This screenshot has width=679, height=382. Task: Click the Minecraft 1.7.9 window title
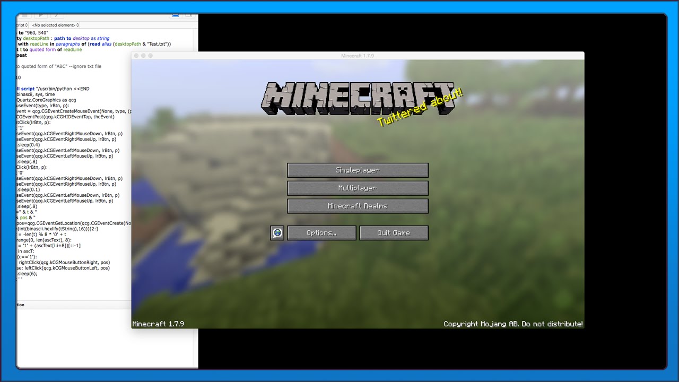tap(358, 56)
